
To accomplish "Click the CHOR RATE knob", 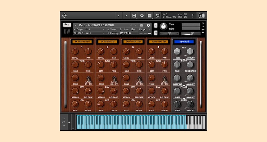I will pos(177,104).
